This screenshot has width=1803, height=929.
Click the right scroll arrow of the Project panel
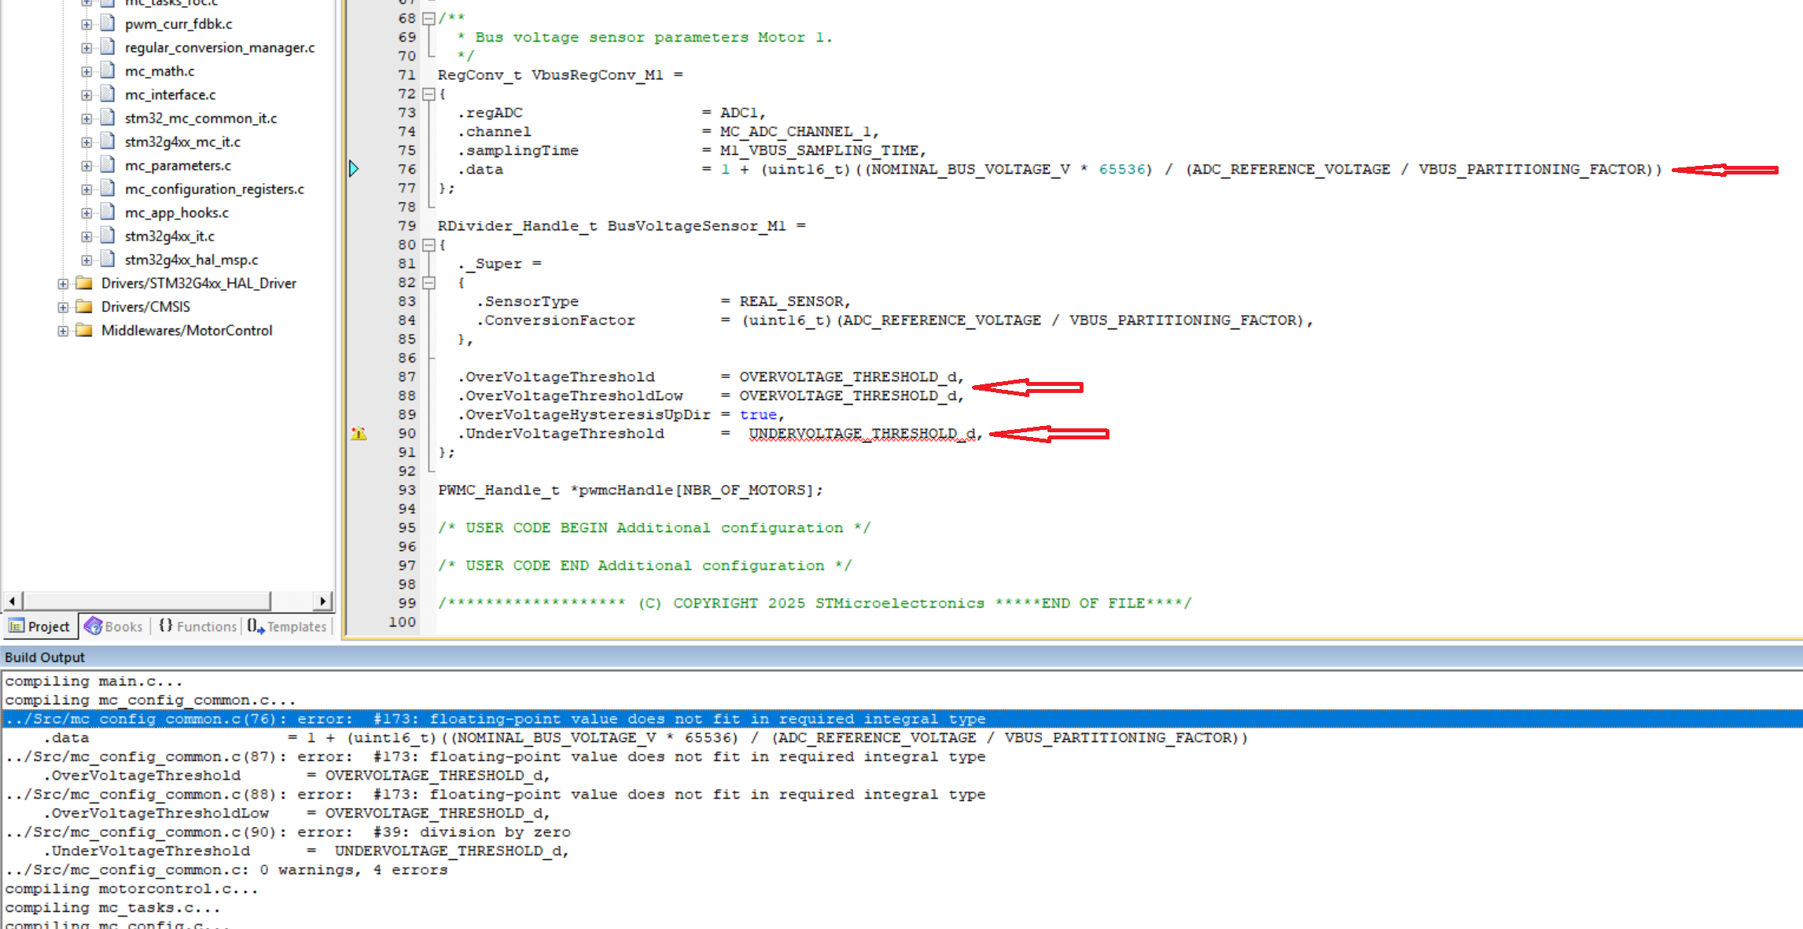(x=323, y=600)
